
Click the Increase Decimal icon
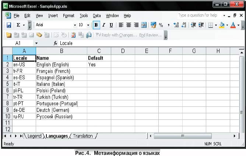(x=176, y=25)
